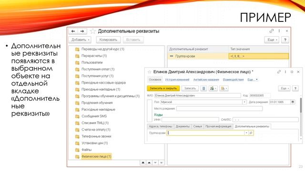Select Физические лица (1) in the list

[96, 156]
